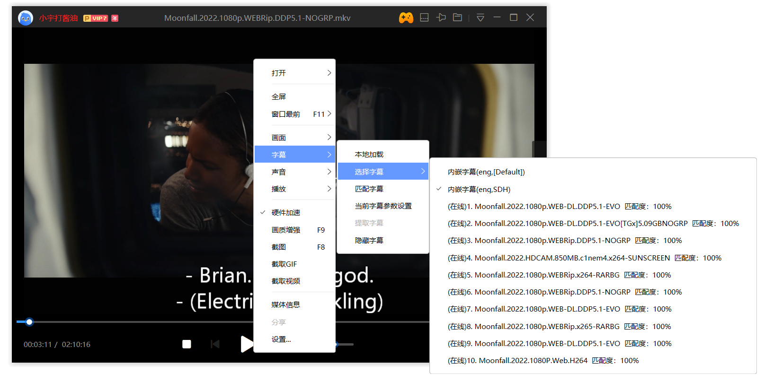
Task: Click the play button
Action: 246,344
